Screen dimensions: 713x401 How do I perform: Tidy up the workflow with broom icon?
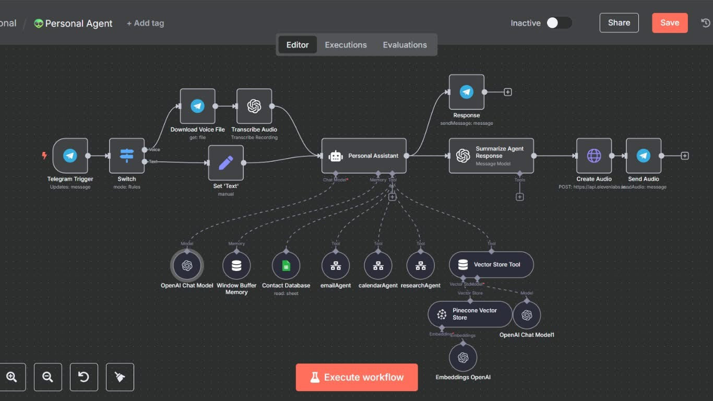click(x=120, y=377)
